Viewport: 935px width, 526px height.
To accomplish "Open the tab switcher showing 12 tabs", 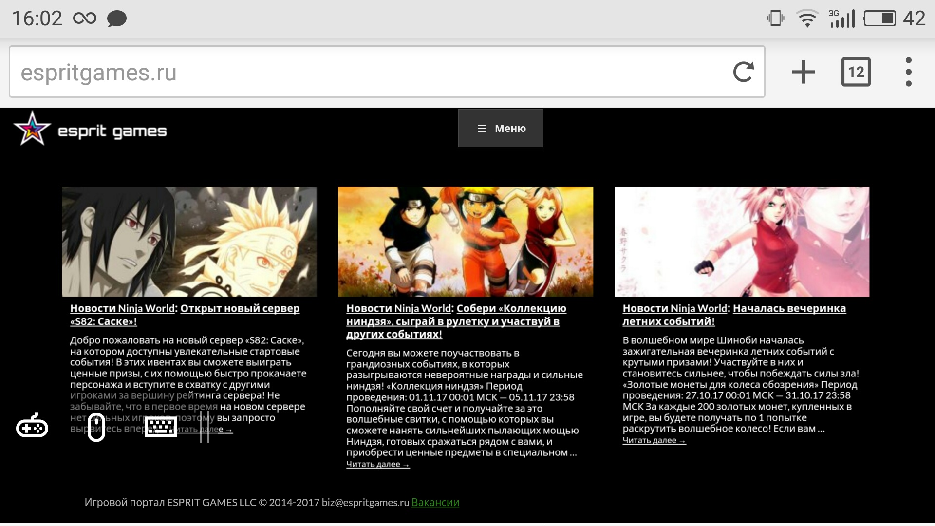I will tap(856, 72).
